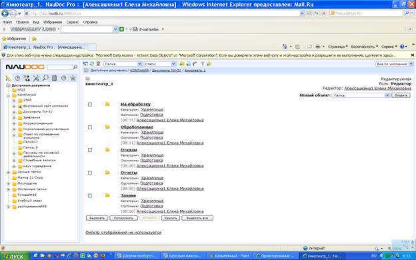Open the wrench settings icon in sidebar
Screen dimensions: 416x260
pyautogui.click(x=36, y=78)
